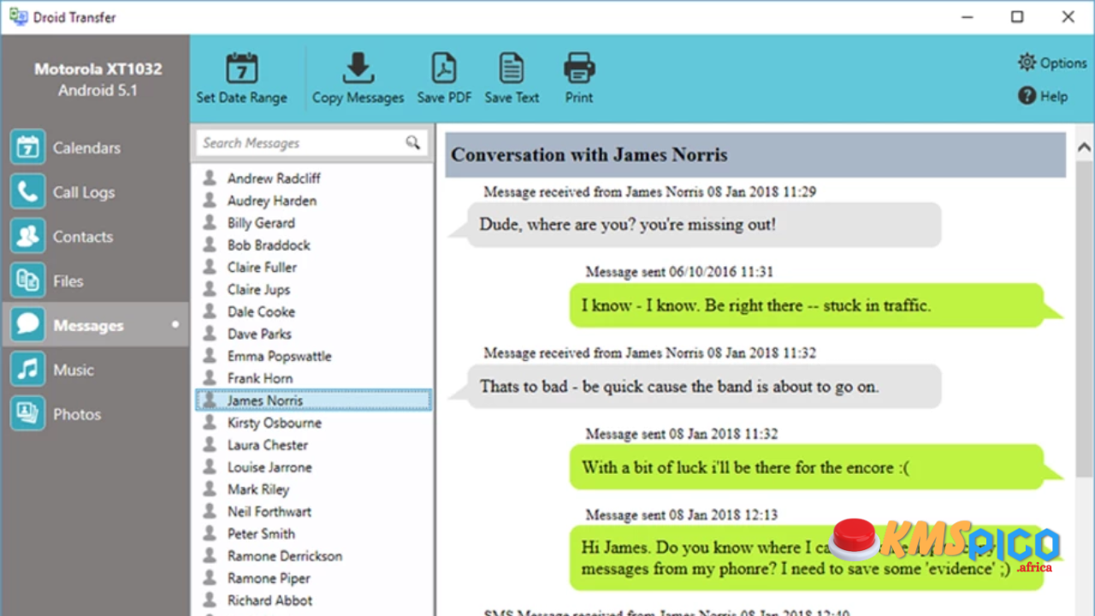
Task: Click the 'stuck in traffic' sent message bubble
Action: [x=807, y=305]
